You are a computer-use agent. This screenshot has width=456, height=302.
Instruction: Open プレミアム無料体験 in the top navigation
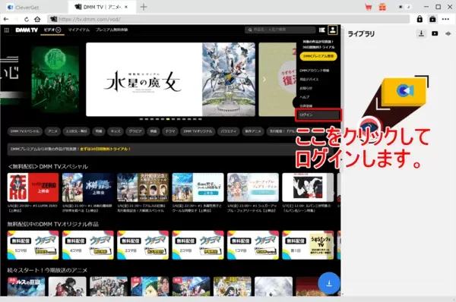[x=112, y=30]
